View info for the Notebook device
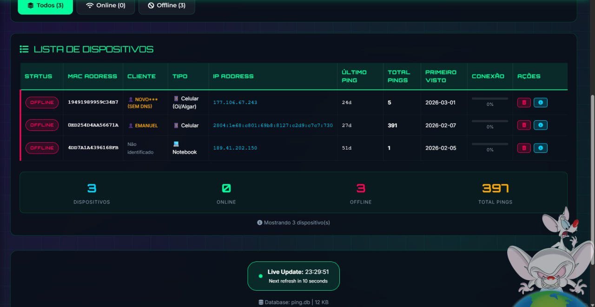 pos(540,148)
